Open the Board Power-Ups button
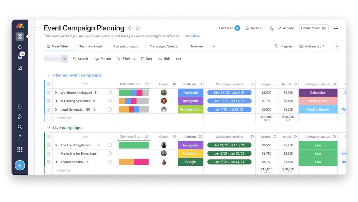358x202 pixels. pos(314,28)
